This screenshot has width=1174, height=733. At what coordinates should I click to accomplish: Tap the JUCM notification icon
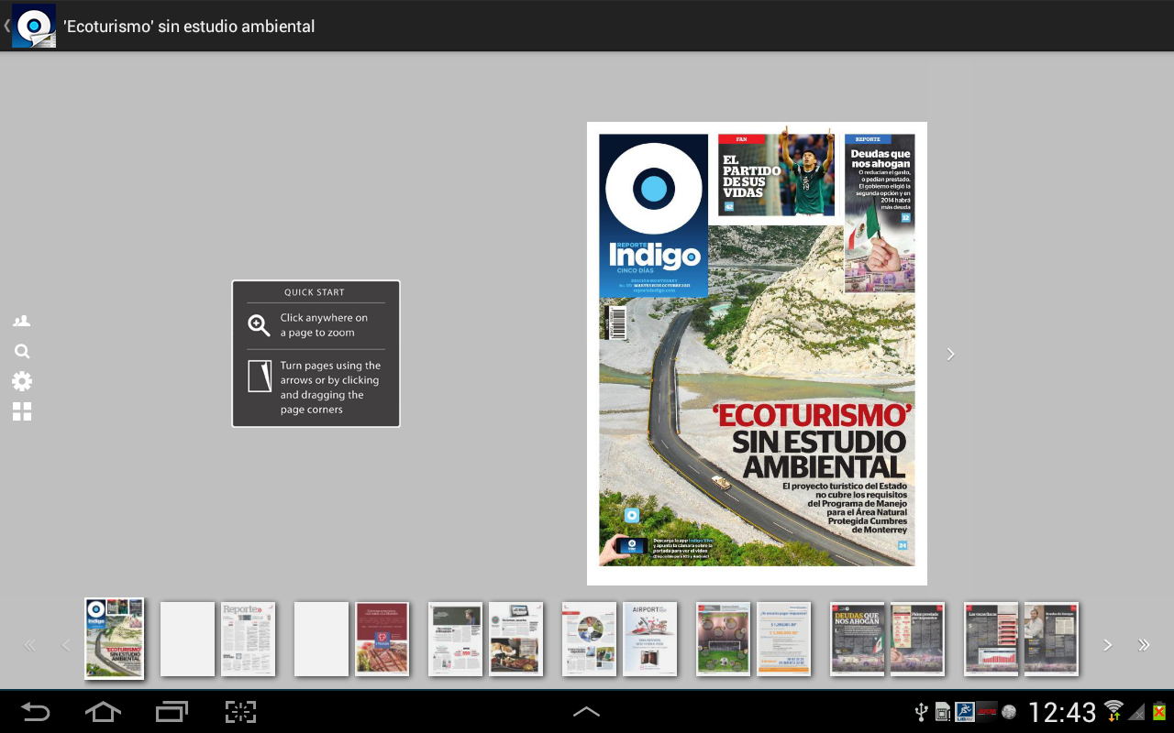987,712
